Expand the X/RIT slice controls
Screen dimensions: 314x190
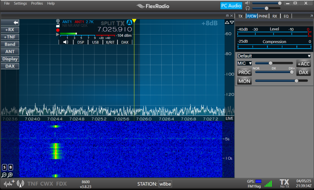tap(110, 42)
